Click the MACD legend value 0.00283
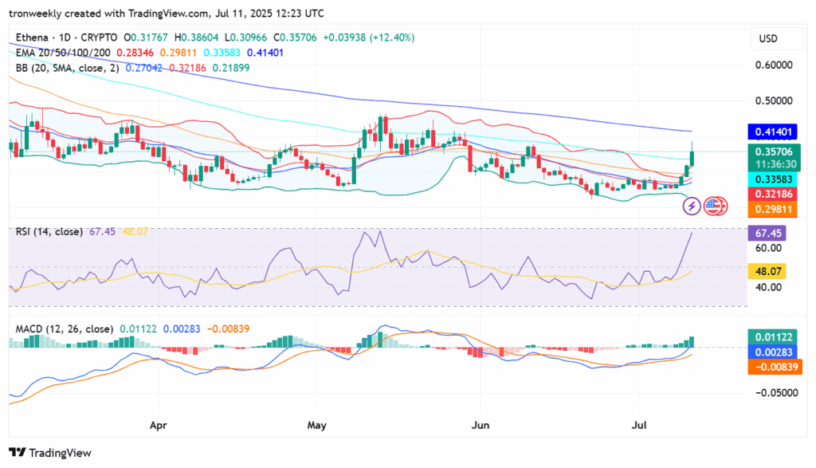Viewport: 816px width, 468px height. (182, 329)
